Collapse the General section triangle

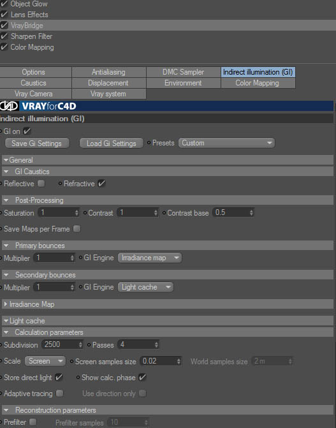[6, 160]
